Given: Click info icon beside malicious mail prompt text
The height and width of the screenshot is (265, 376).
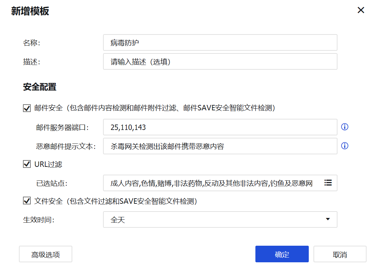Looking at the screenshot, I should 345,146.
